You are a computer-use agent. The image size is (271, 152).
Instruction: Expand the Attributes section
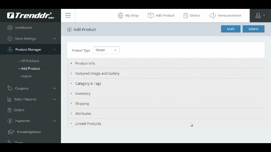(166, 114)
